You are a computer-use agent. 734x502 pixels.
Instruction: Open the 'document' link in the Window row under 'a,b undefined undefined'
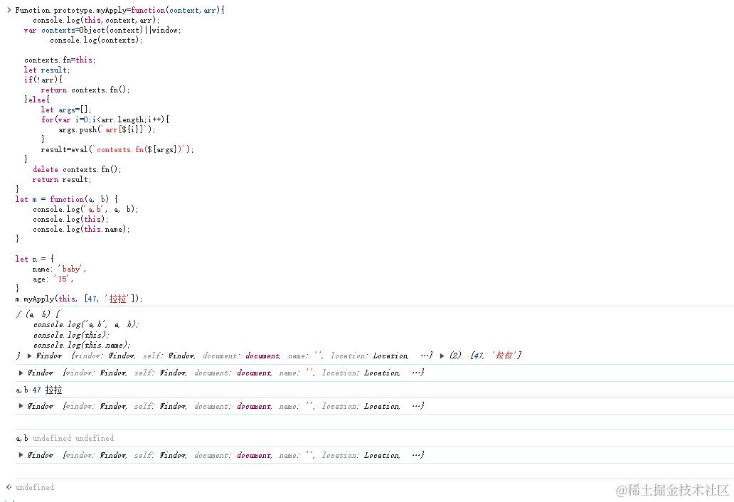click(254, 455)
